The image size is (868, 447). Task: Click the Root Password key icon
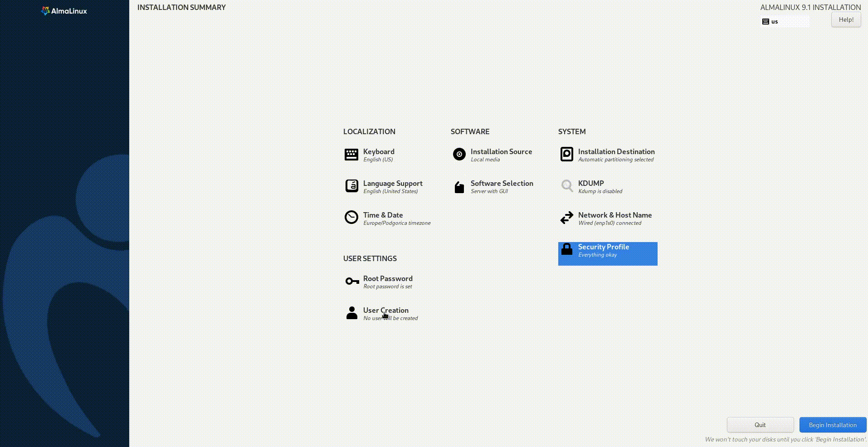tap(351, 282)
